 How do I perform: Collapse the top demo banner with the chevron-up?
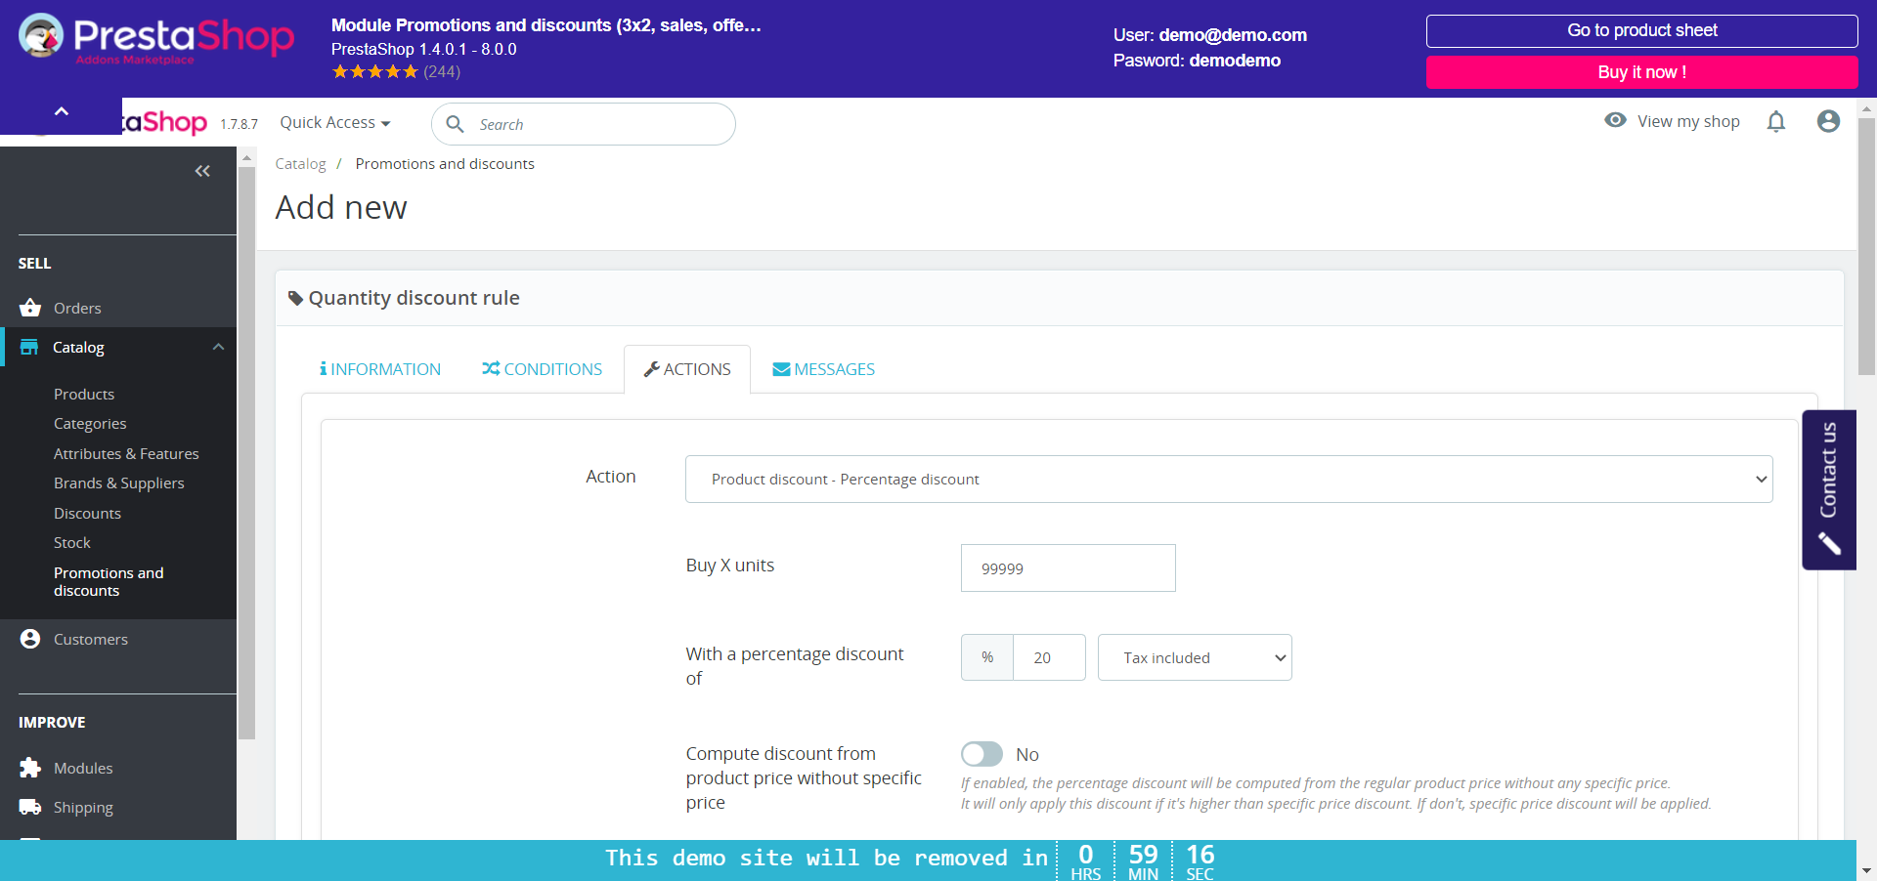[x=62, y=111]
